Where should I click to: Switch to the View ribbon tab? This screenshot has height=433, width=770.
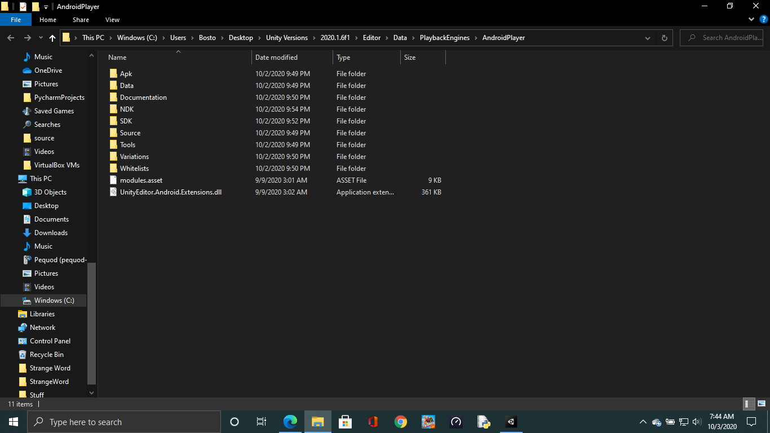click(x=112, y=19)
